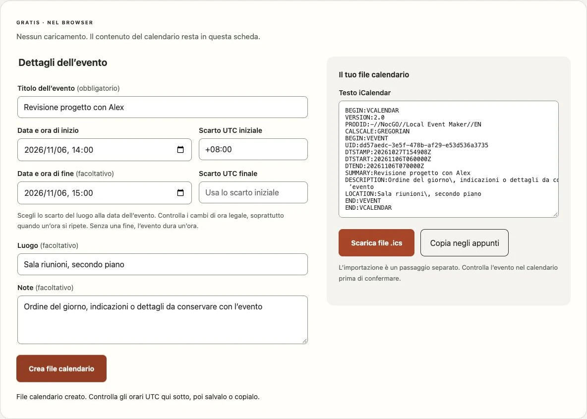Image resolution: width=587 pixels, height=419 pixels.
Task: Click the Luogo input field
Action: click(x=163, y=264)
